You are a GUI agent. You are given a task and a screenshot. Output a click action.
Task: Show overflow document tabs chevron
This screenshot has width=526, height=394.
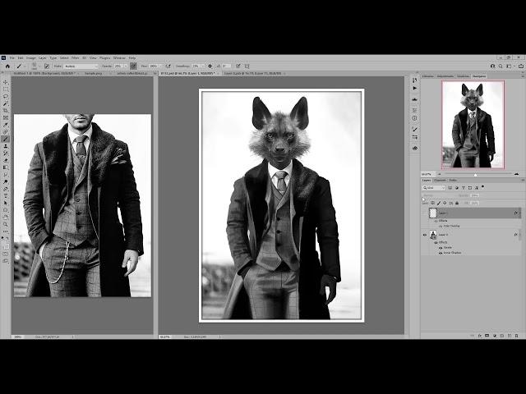[155, 73]
